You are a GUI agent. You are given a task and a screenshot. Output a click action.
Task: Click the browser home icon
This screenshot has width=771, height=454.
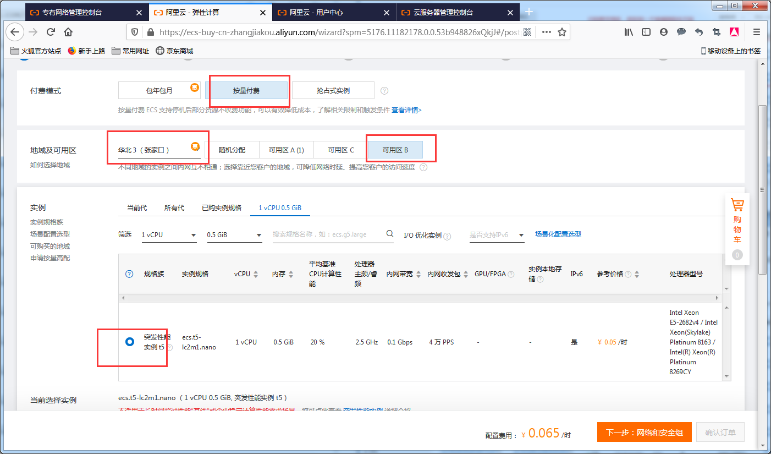[x=68, y=32]
